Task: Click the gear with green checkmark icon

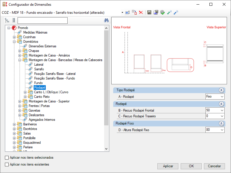Action: [x=163, y=13]
